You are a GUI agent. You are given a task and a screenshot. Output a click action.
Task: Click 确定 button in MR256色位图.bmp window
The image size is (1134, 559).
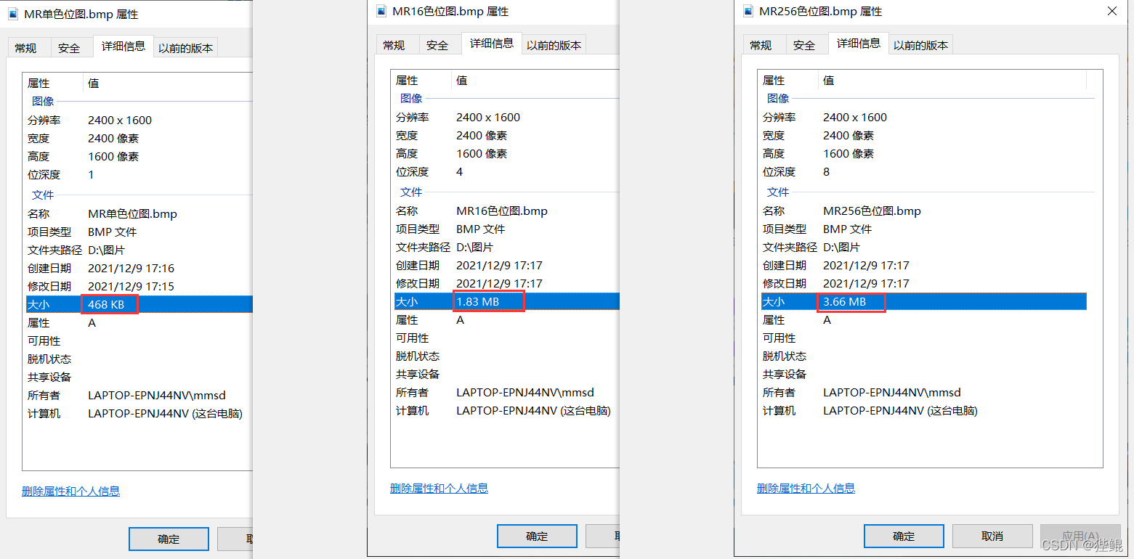pos(904,536)
